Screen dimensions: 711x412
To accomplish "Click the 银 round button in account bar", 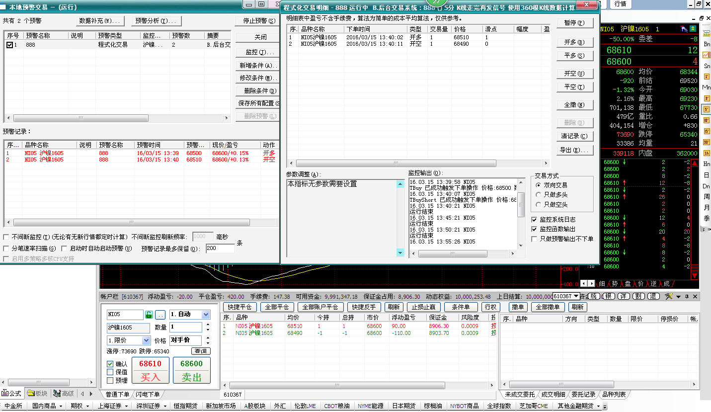I will pos(609,296).
